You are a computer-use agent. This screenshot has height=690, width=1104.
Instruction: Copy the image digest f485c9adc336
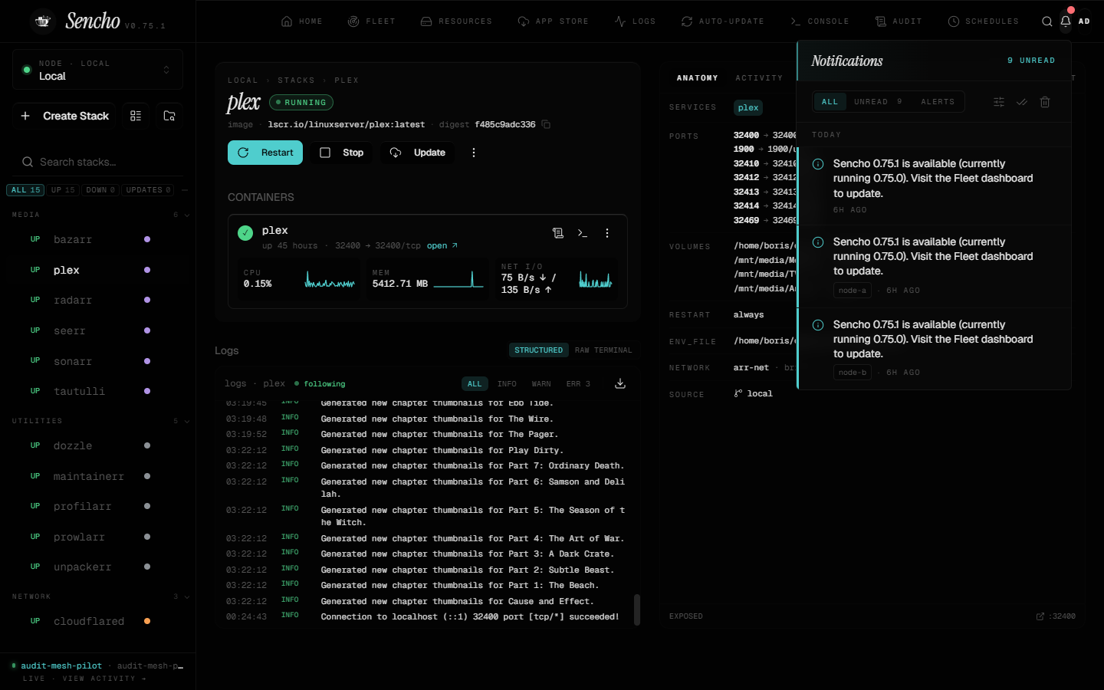pos(546,124)
